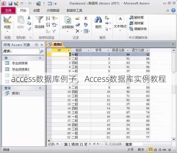Click the Select pointer icon
The width and height of the screenshot is (177, 153).
tap(107, 29)
